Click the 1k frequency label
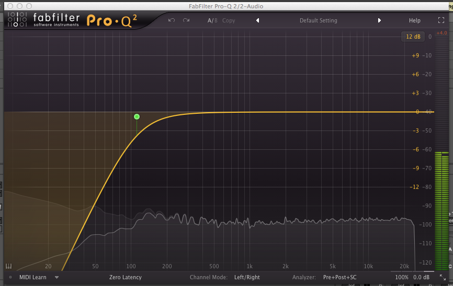The height and width of the screenshot is (286, 453). click(x=250, y=266)
